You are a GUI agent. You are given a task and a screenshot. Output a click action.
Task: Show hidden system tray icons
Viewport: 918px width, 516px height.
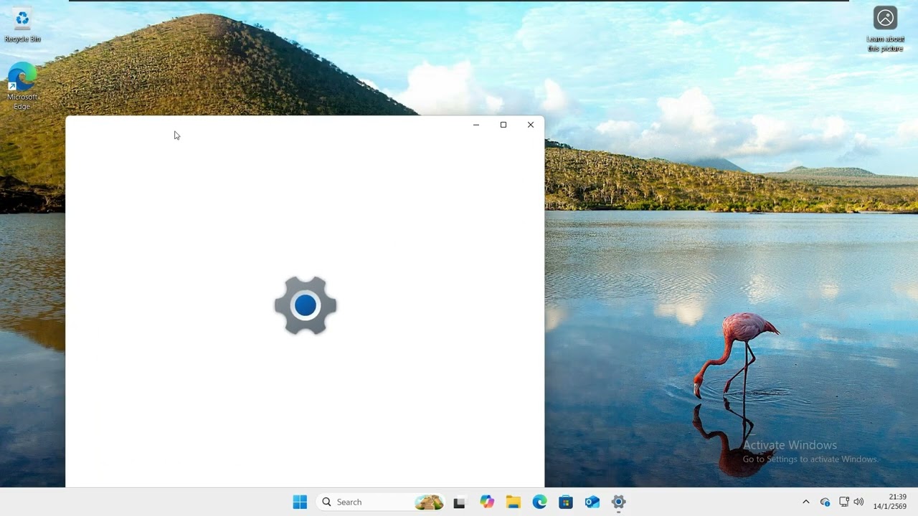805,502
